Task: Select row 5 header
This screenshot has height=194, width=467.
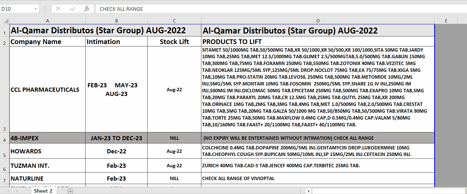Action: click(4, 151)
